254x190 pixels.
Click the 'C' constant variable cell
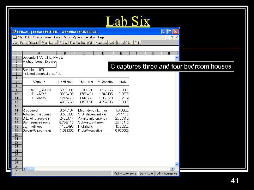(x=39, y=102)
